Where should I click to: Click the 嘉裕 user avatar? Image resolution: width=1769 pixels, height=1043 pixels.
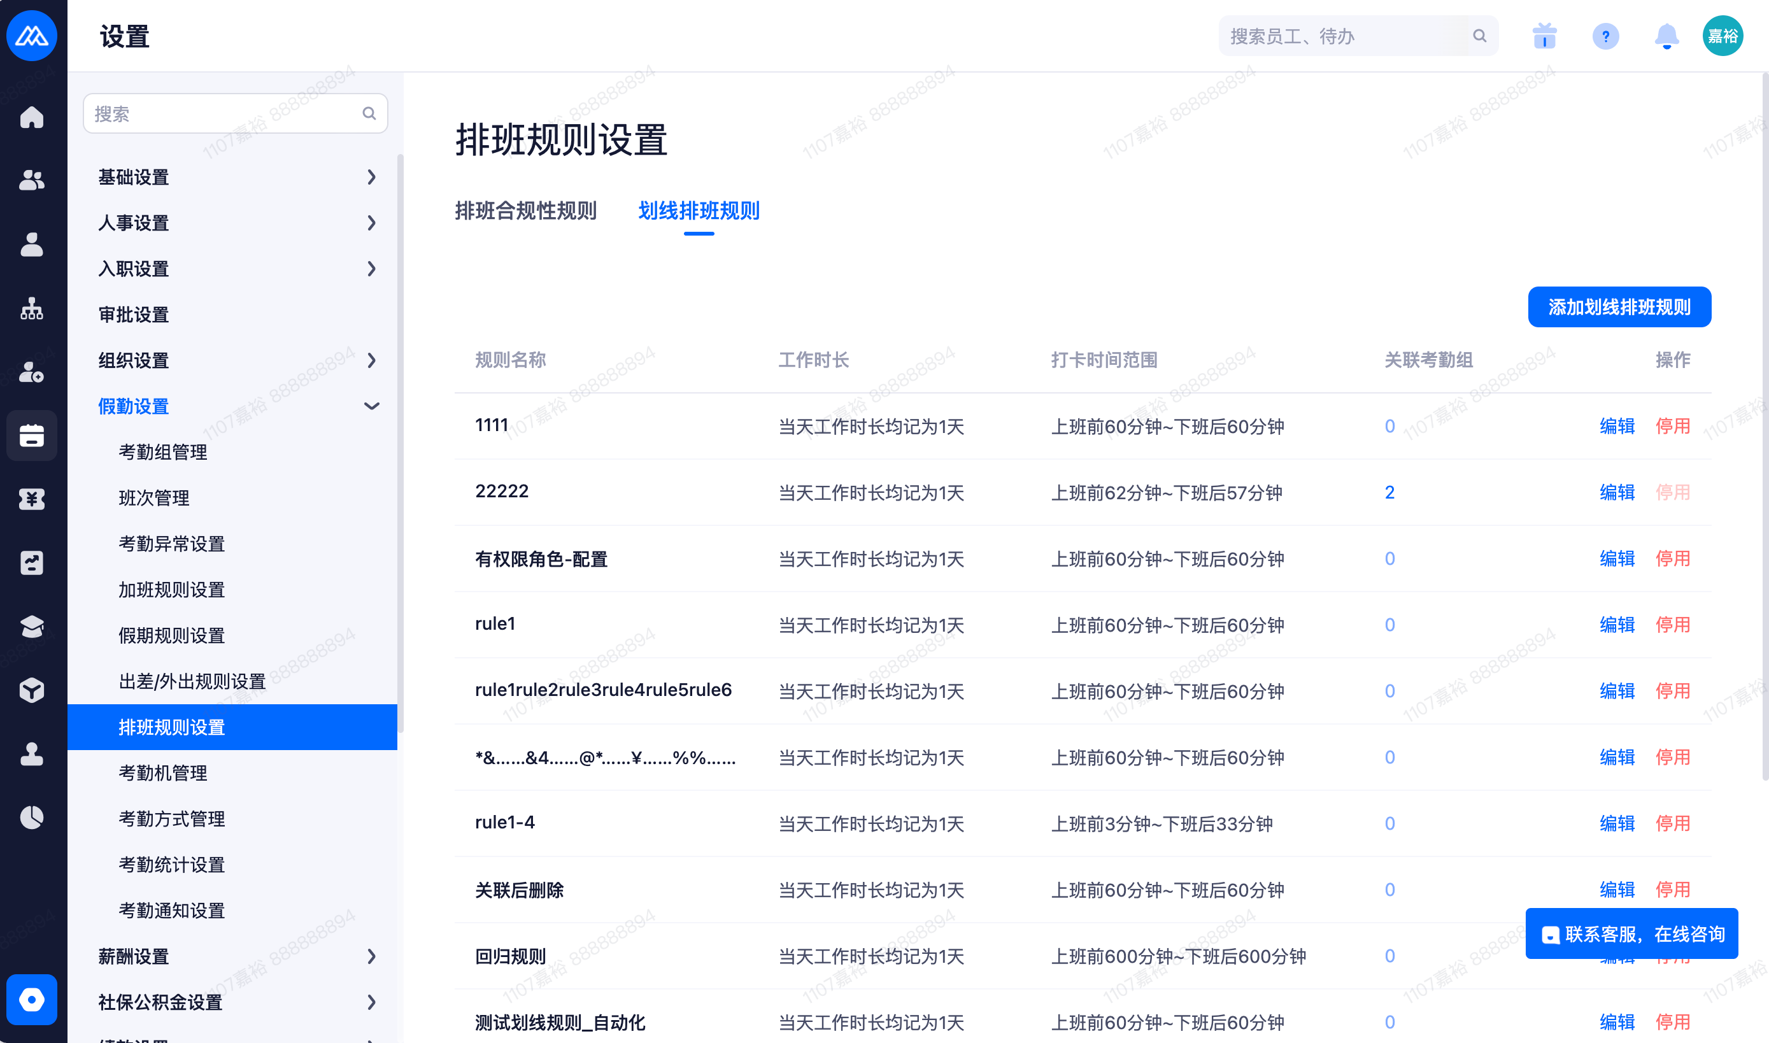click(x=1722, y=36)
